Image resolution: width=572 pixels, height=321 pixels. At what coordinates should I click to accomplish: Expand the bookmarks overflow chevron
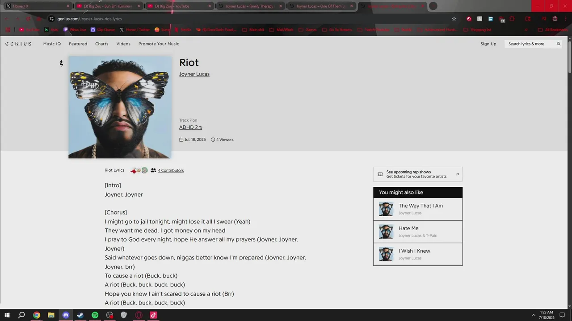pyautogui.click(x=526, y=30)
